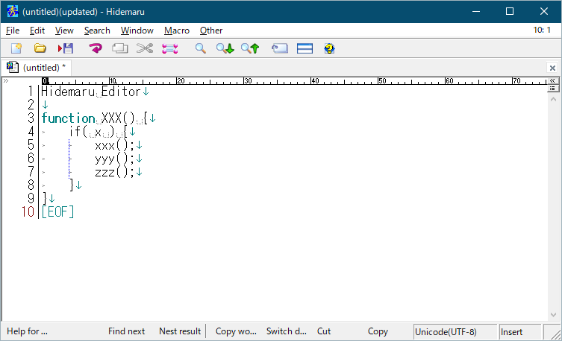Click the '10: 1' cursor position indicator
Screen dimensions: 562x341
(x=542, y=30)
